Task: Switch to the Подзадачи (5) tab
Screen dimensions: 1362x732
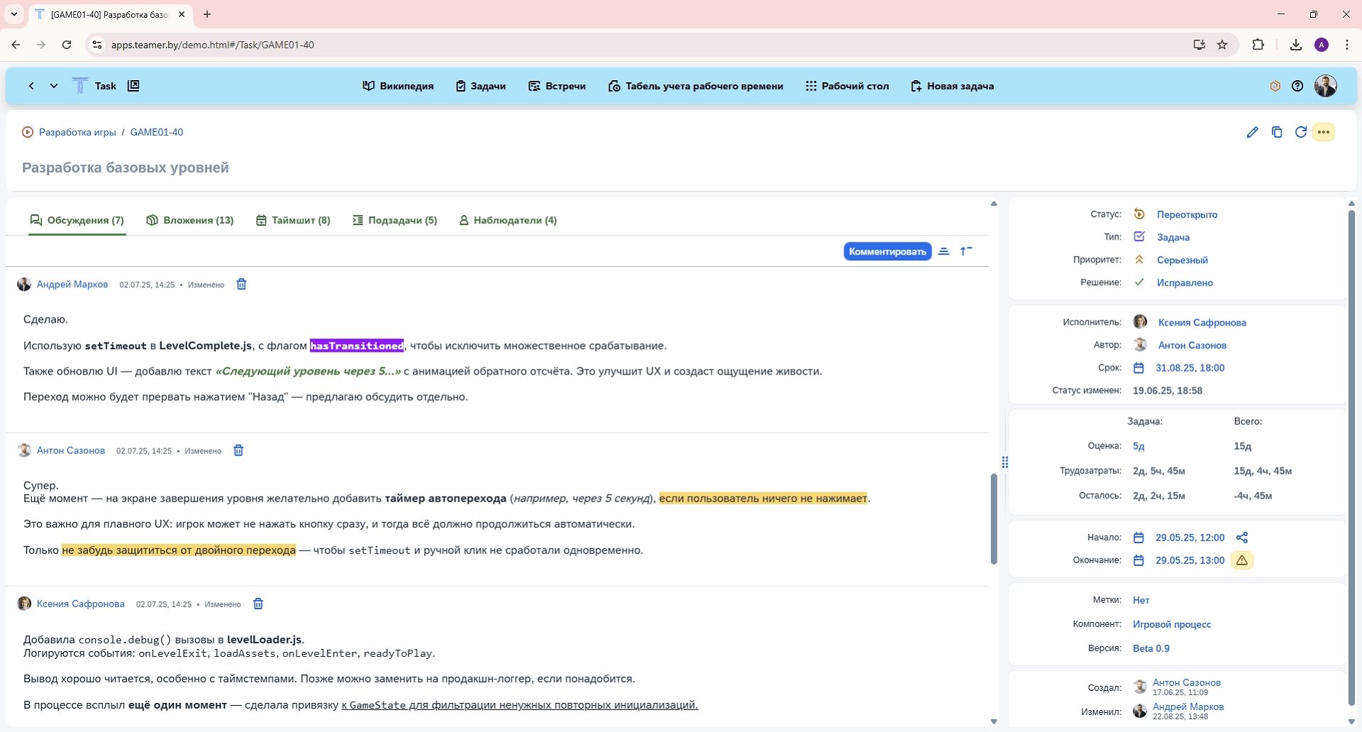Action: coord(395,221)
